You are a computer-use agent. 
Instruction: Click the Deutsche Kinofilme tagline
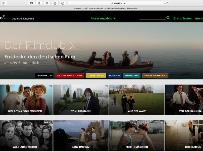pyautogui.click(x=23, y=19)
